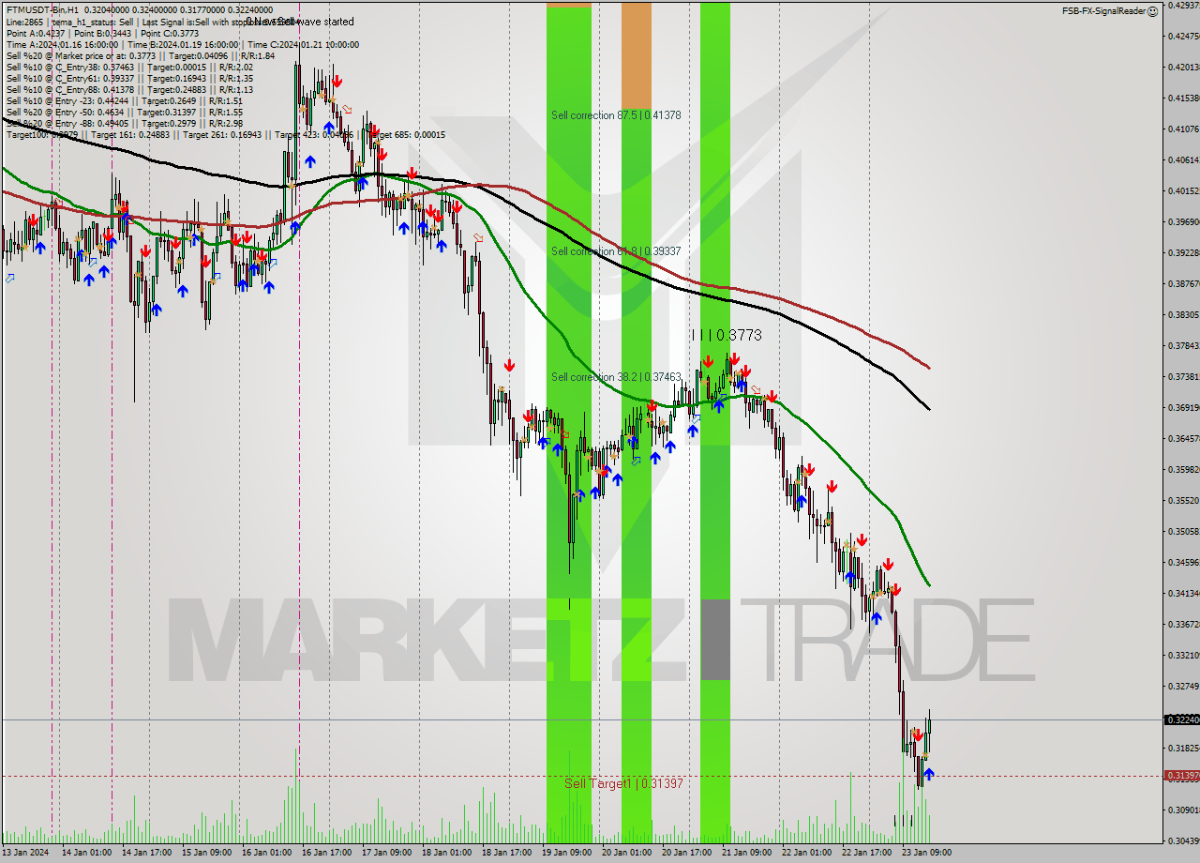
Task: Select the 'Sell %10 @ C_Entry61' line
Action: (x=129, y=78)
